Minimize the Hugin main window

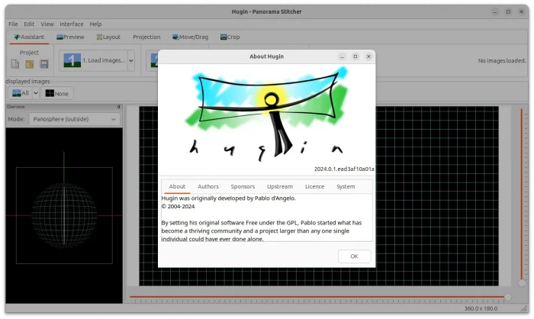(x=495, y=11)
